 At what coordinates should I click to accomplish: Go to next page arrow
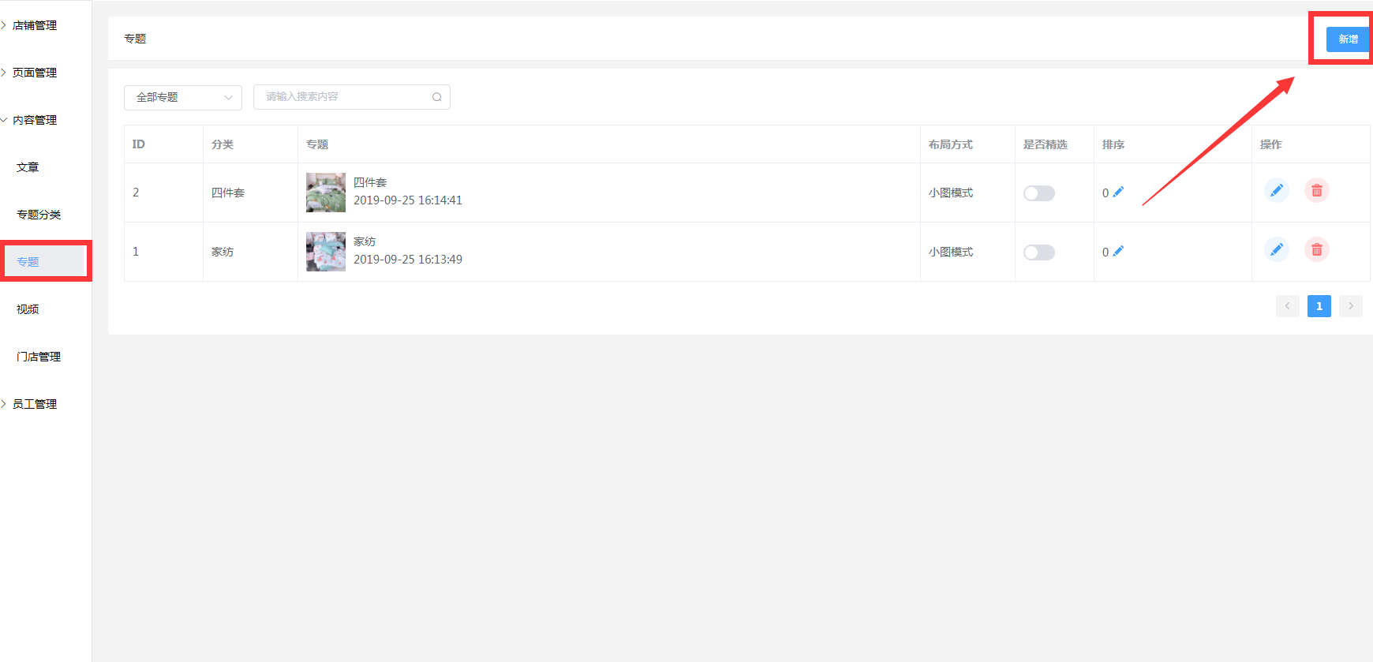1350,306
